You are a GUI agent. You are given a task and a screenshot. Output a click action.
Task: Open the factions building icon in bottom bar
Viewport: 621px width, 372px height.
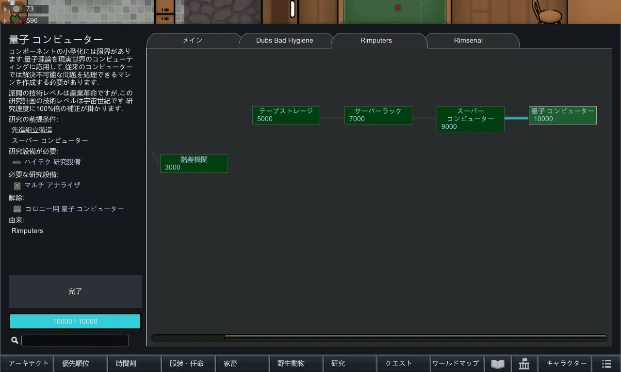point(524,364)
